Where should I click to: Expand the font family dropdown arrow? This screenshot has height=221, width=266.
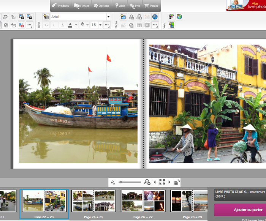(108, 17)
